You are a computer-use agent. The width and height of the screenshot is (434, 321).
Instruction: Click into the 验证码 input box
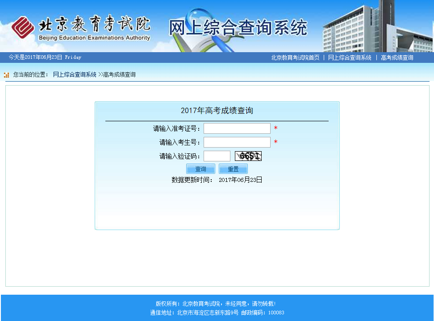[217, 156]
